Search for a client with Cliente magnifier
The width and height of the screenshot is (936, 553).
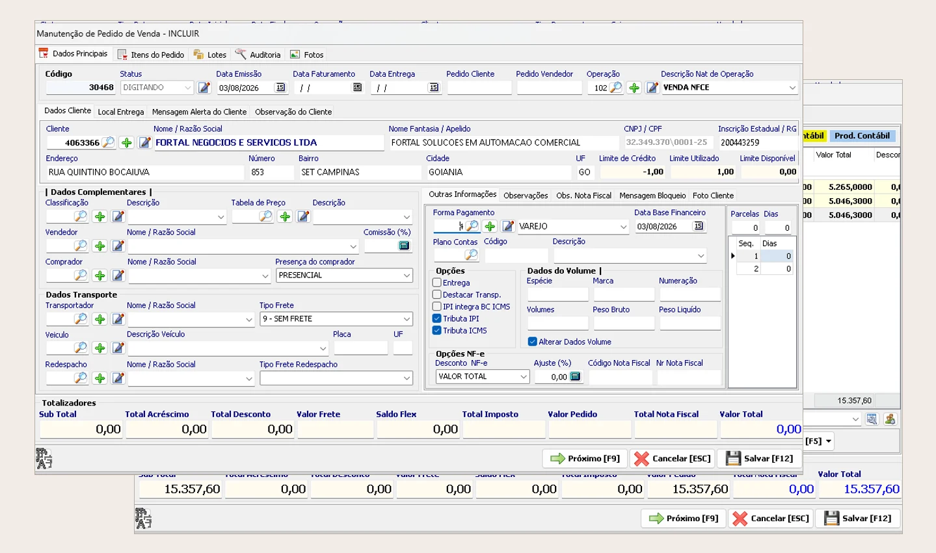tap(108, 142)
